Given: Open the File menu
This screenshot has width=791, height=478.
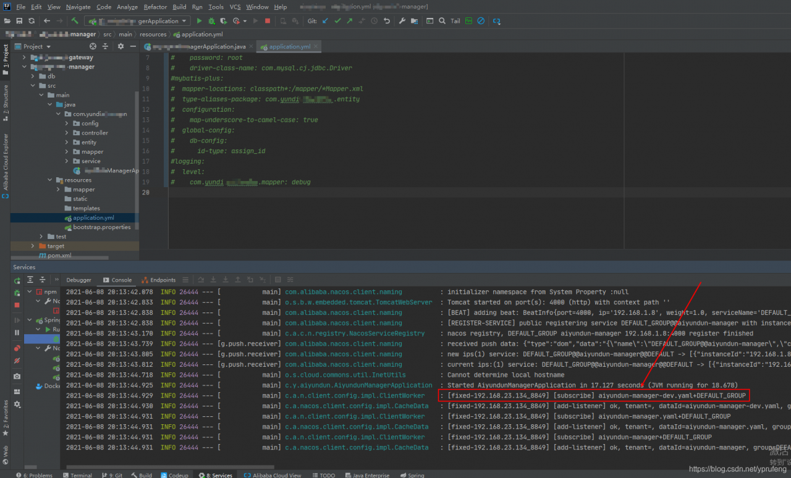Looking at the screenshot, I should [x=20, y=7].
